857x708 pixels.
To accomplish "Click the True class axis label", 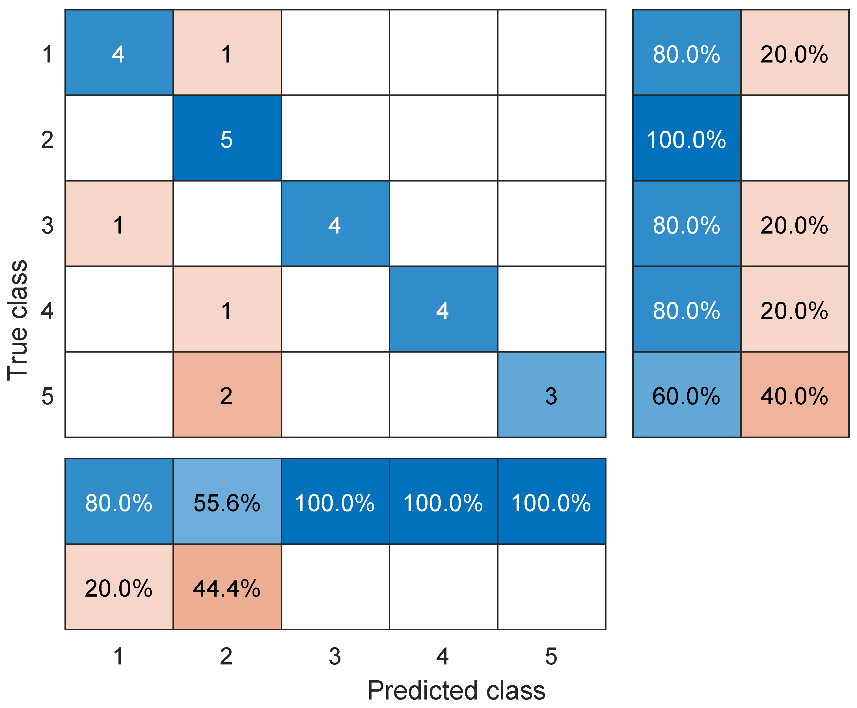I will pyautogui.click(x=18, y=320).
